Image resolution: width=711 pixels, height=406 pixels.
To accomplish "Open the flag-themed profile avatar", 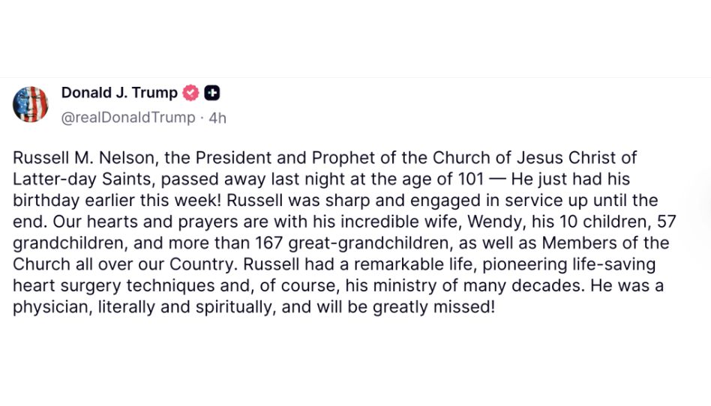I will [x=31, y=104].
